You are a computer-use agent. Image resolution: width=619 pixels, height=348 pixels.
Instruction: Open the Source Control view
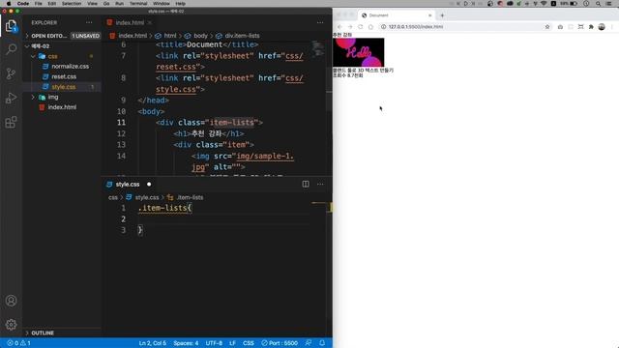[x=11, y=73]
